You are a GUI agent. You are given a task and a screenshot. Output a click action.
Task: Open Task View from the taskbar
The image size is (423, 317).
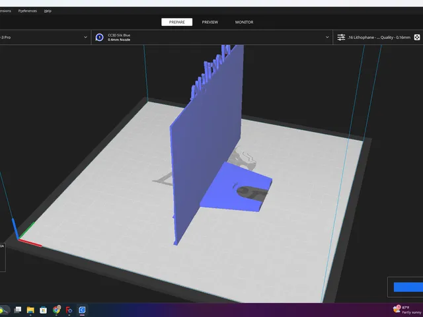tap(18, 310)
